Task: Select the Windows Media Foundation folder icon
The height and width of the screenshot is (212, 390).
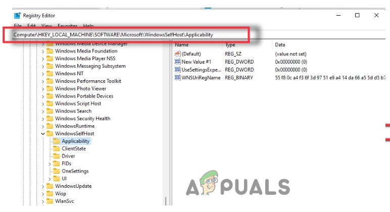Action: tap(50, 51)
